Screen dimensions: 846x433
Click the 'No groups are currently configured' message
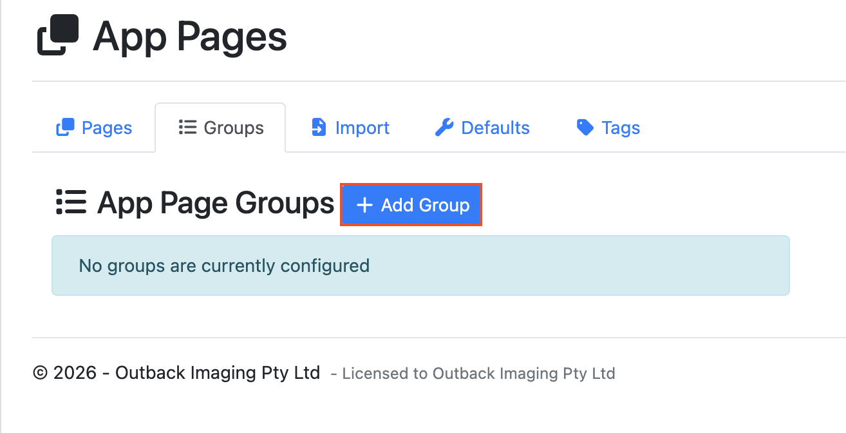click(x=420, y=265)
